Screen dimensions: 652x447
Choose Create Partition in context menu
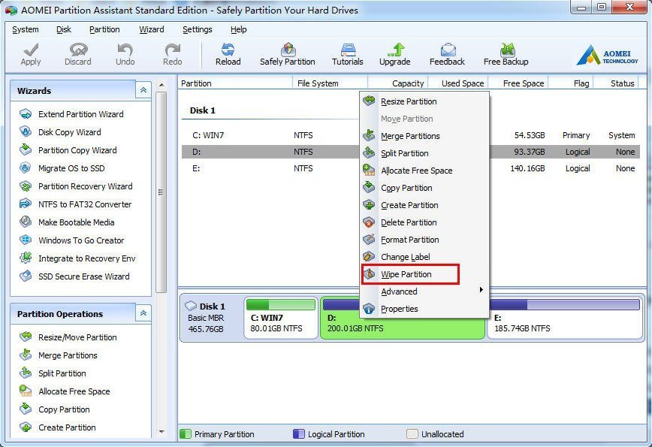point(424,205)
